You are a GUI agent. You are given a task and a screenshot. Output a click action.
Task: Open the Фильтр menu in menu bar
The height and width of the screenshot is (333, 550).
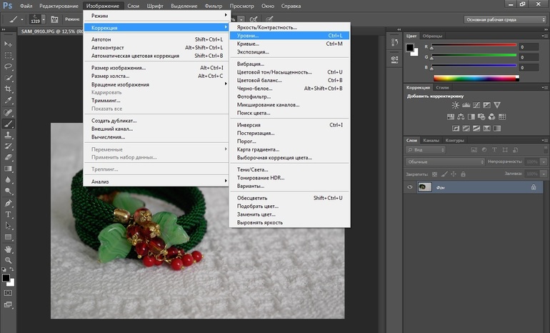pyautogui.click(x=214, y=6)
